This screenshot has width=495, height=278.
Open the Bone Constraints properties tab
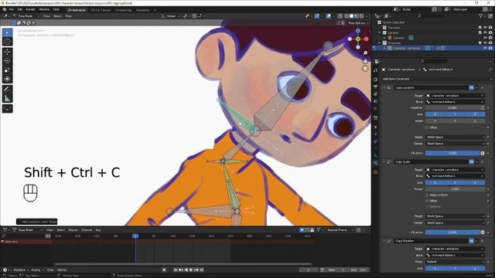point(375,163)
